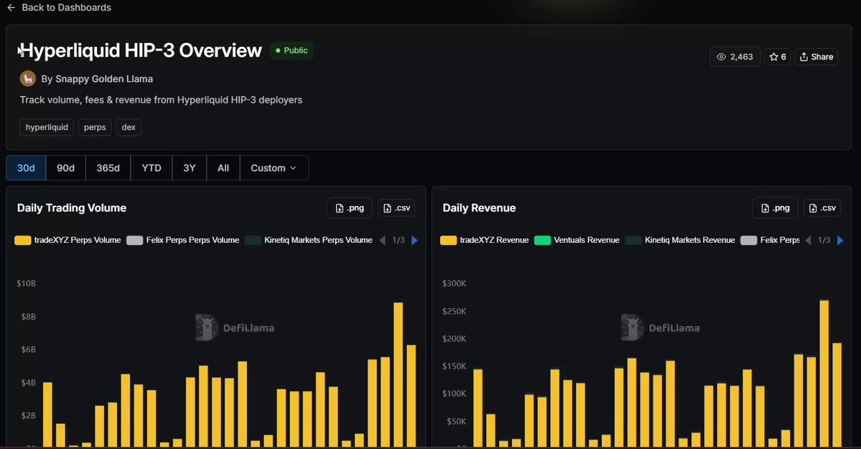Export Daily Trading Volume data as .csv
Image resolution: width=861 pixels, height=449 pixels.
click(396, 208)
